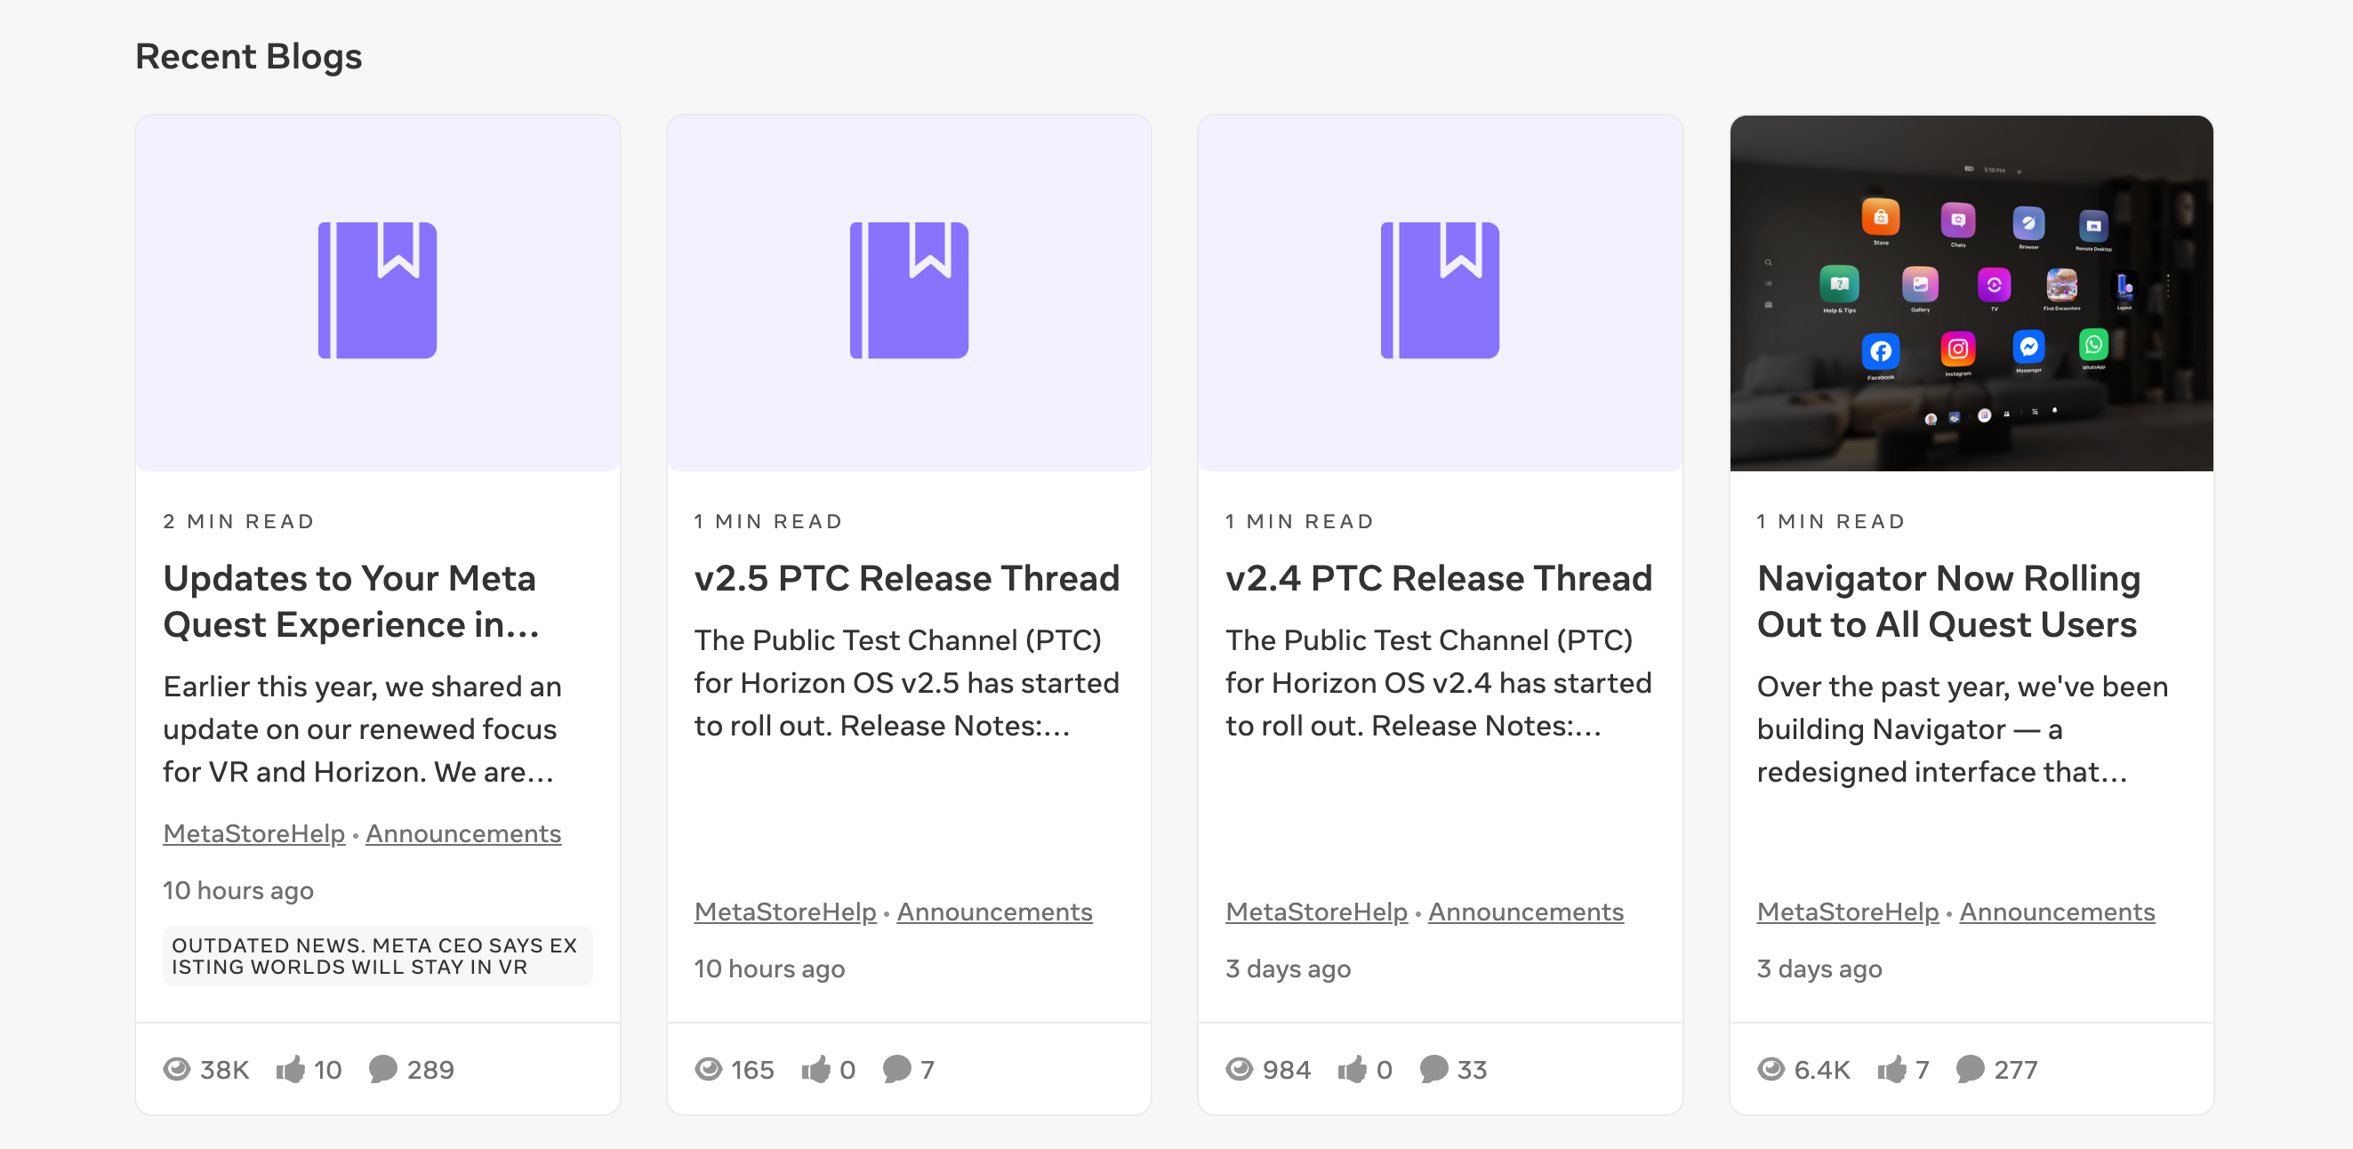Click '1 MIN READ' on v2.4 card
The image size is (2353, 1149).
(x=1300, y=521)
